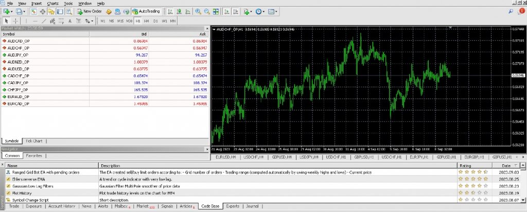Click the red notification alert icon
The height and width of the screenshot is (212, 527).
[x=522, y=11]
